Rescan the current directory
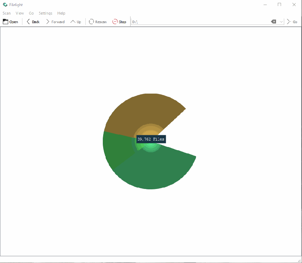The width and height of the screenshot is (302, 263). pyautogui.click(x=98, y=22)
